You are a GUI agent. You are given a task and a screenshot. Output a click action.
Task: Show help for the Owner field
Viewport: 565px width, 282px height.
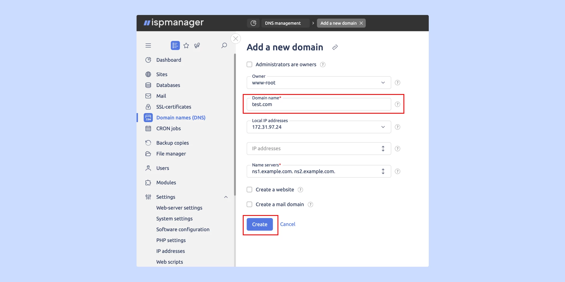pos(397,83)
